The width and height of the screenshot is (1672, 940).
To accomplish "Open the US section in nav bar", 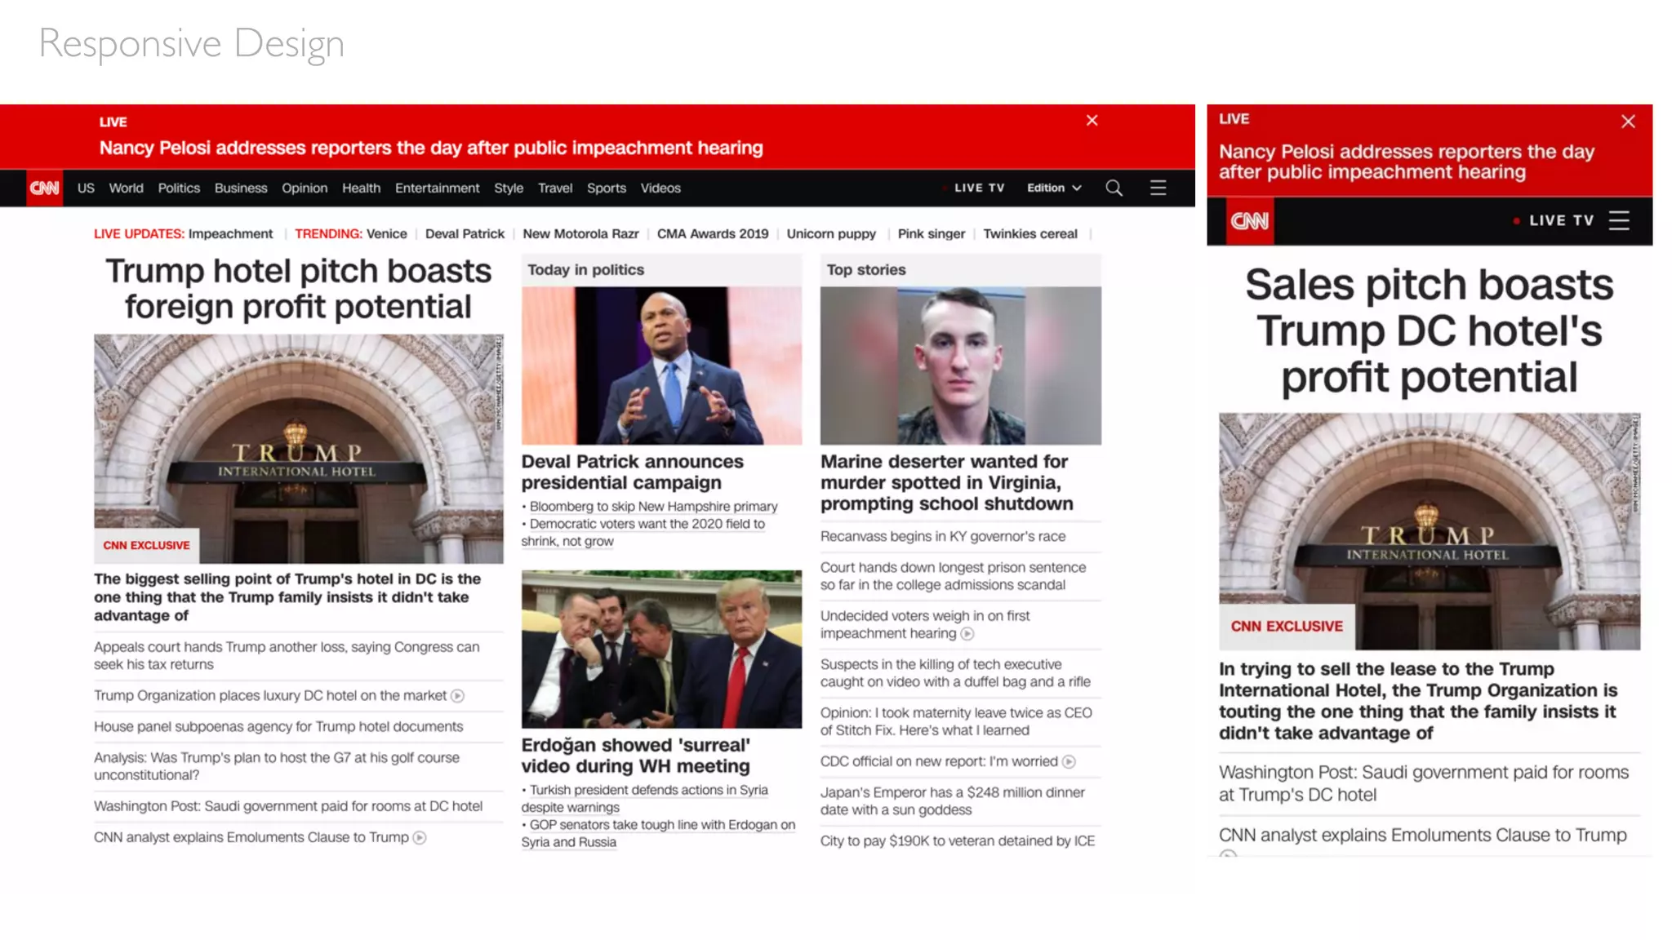I will pos(86,188).
